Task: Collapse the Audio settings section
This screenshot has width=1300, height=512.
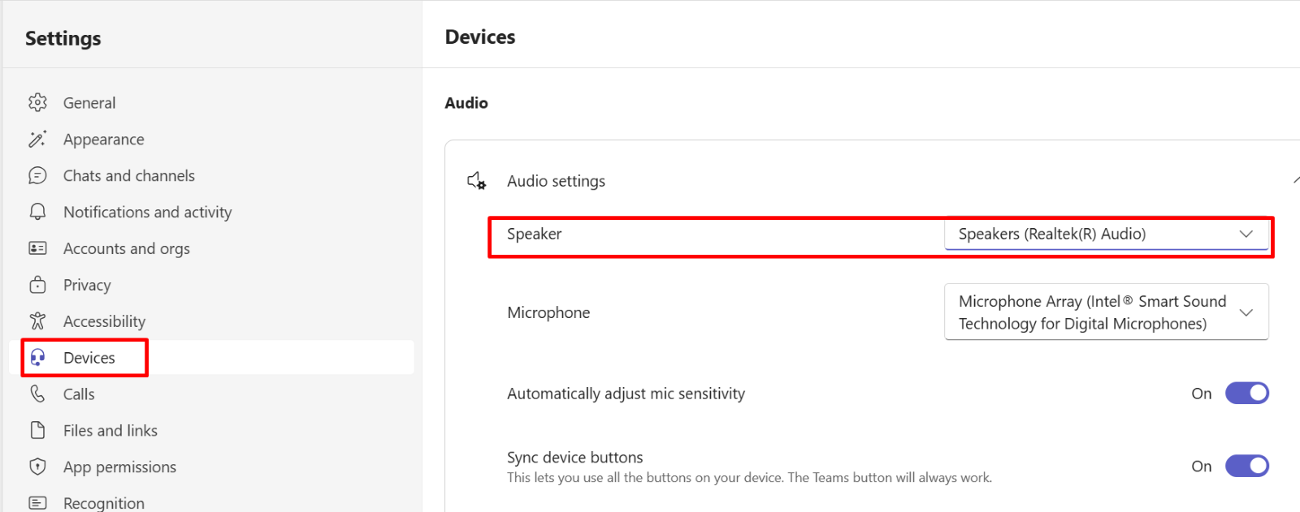Action: click(1295, 180)
